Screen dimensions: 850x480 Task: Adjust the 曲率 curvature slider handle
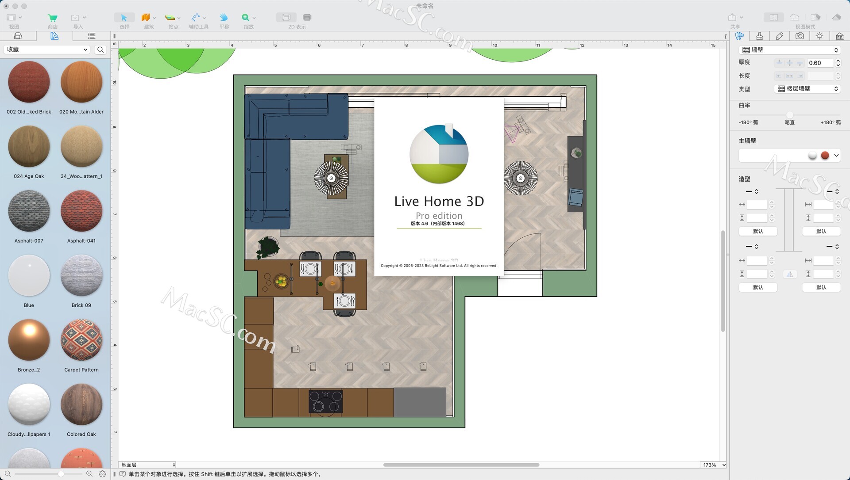click(789, 115)
